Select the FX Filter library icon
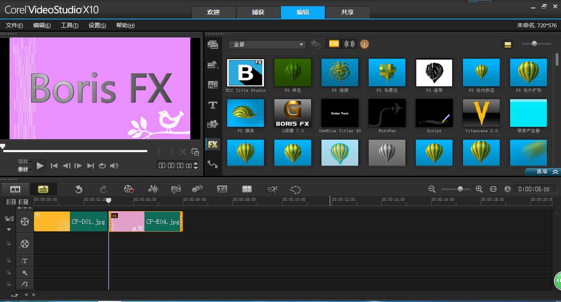The width and height of the screenshot is (561, 302). 213,145
